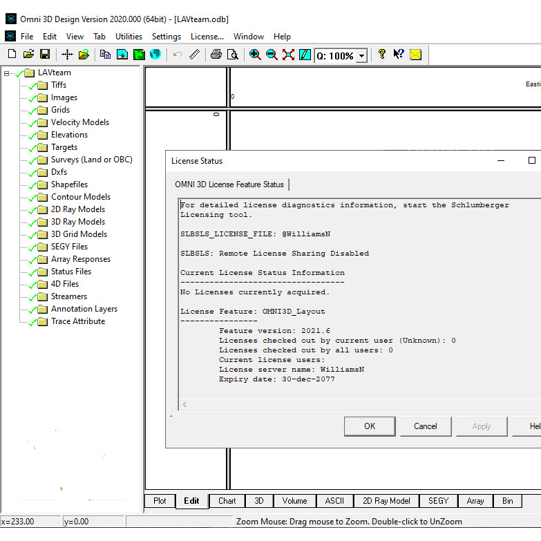541x541 pixels.
Task: Open the zoom percentage dropdown arrow
Action: click(361, 56)
